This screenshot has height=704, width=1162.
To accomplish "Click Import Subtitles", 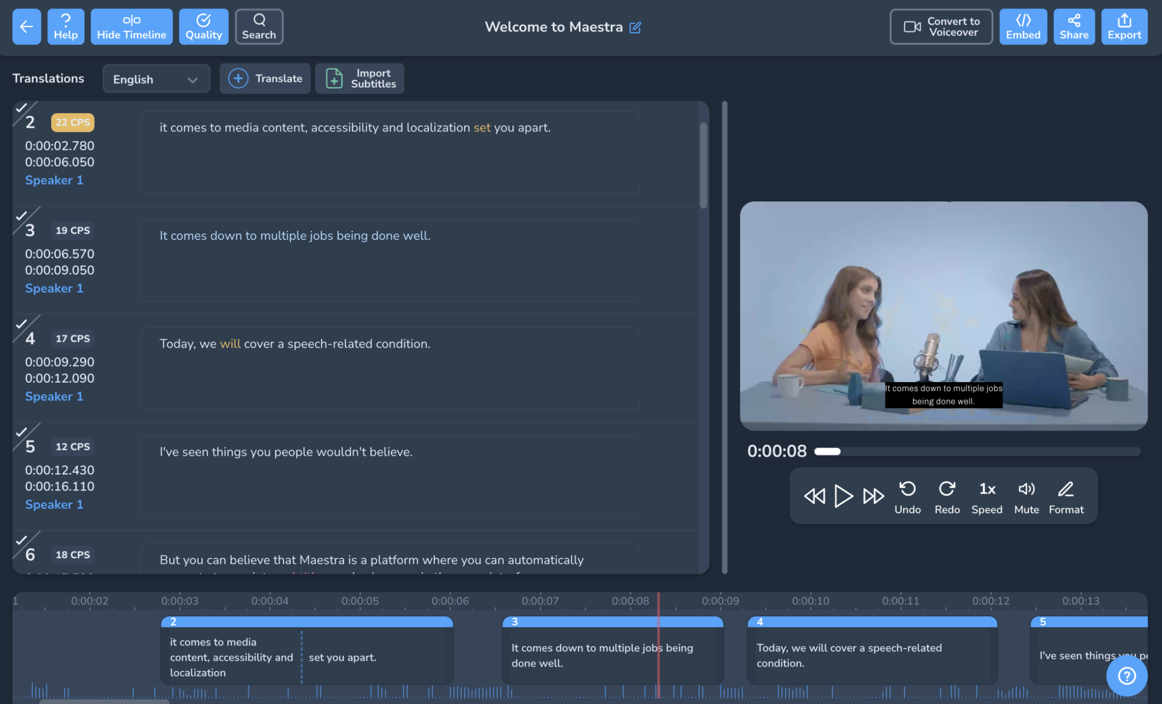I will point(360,78).
